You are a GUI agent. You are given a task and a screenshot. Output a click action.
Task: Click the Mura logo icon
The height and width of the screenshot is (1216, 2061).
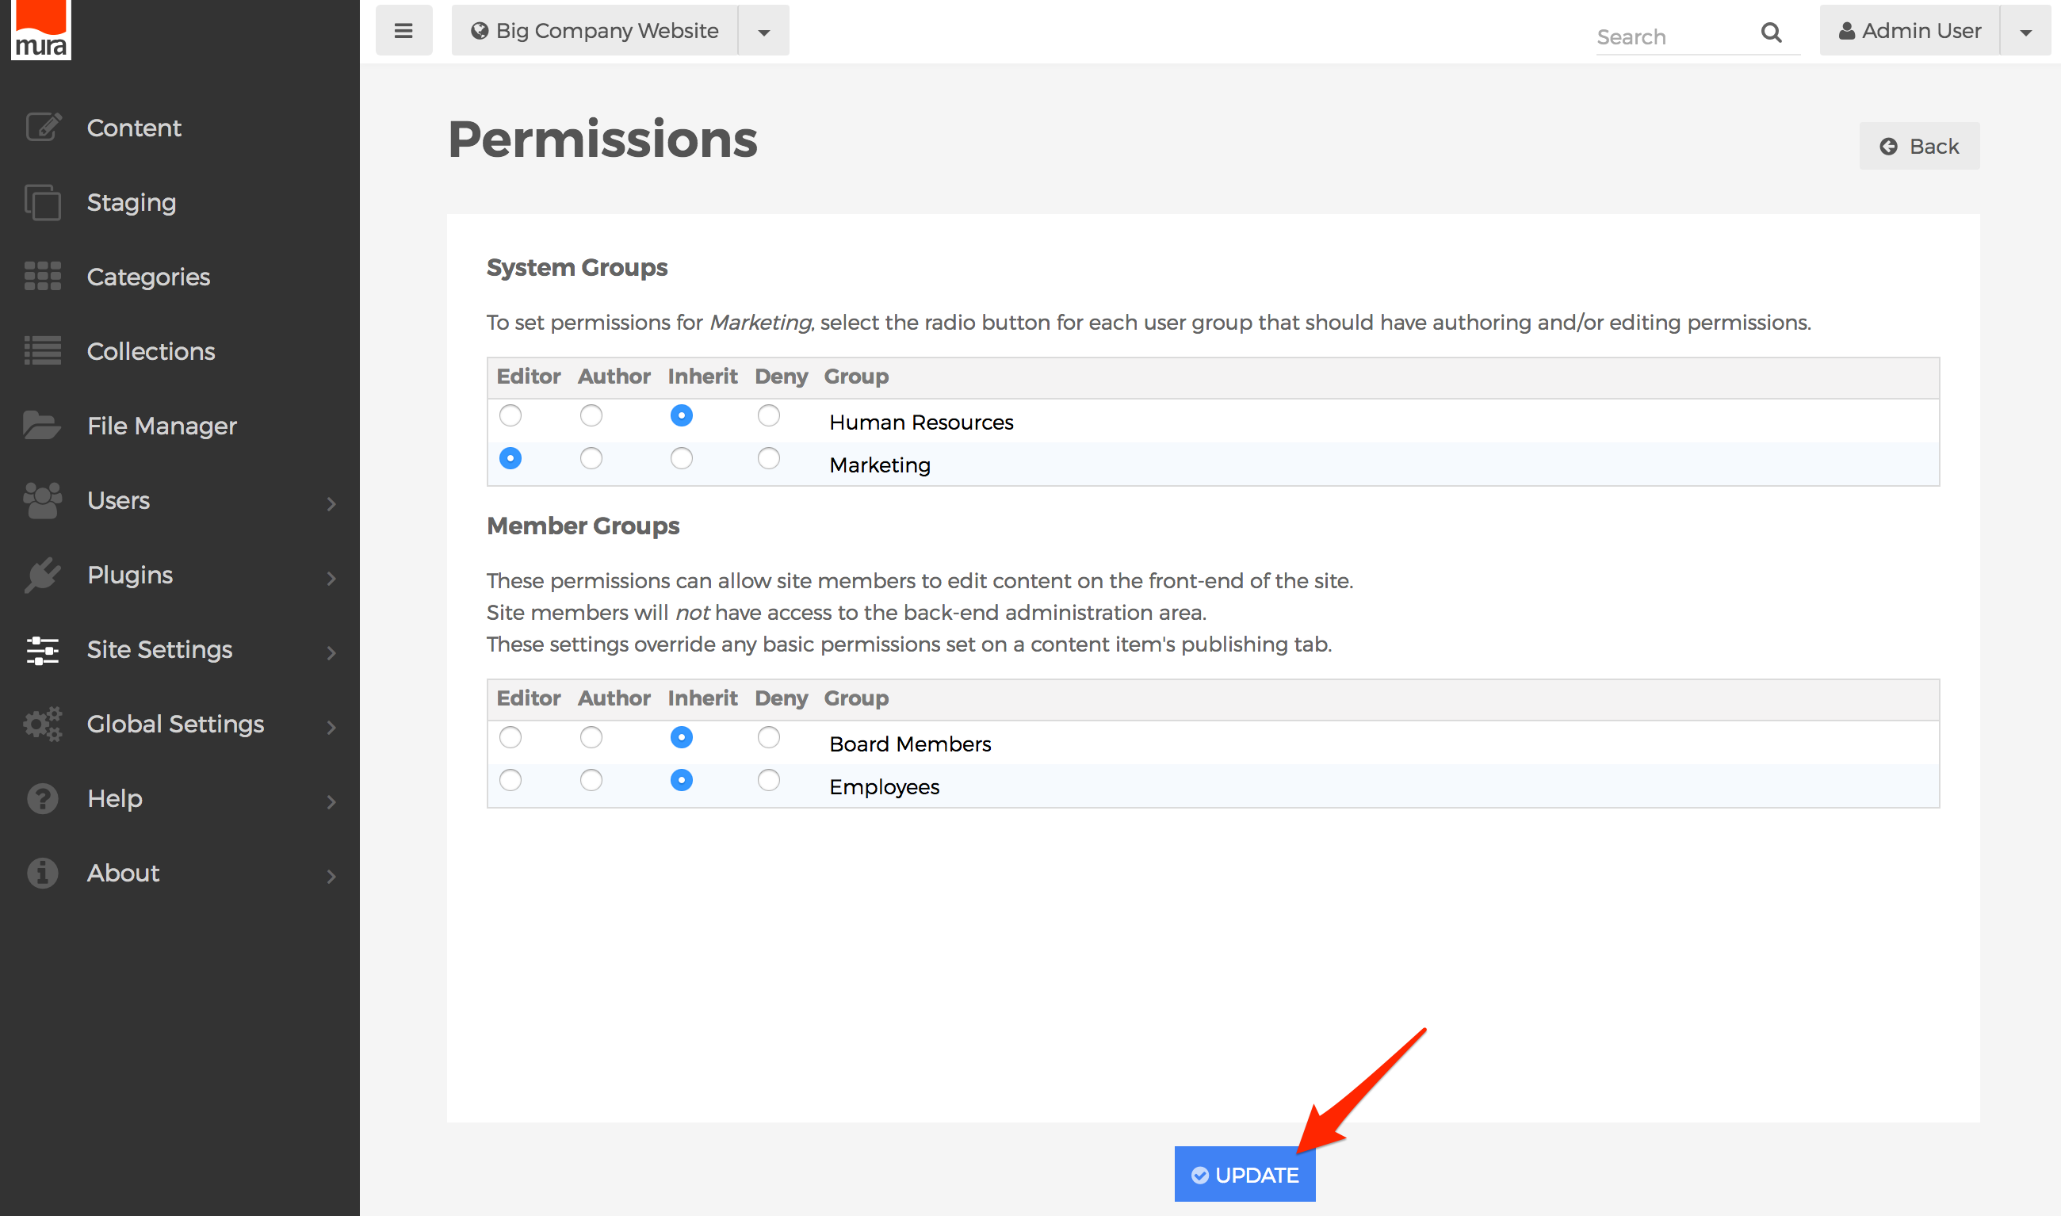pyautogui.click(x=40, y=30)
